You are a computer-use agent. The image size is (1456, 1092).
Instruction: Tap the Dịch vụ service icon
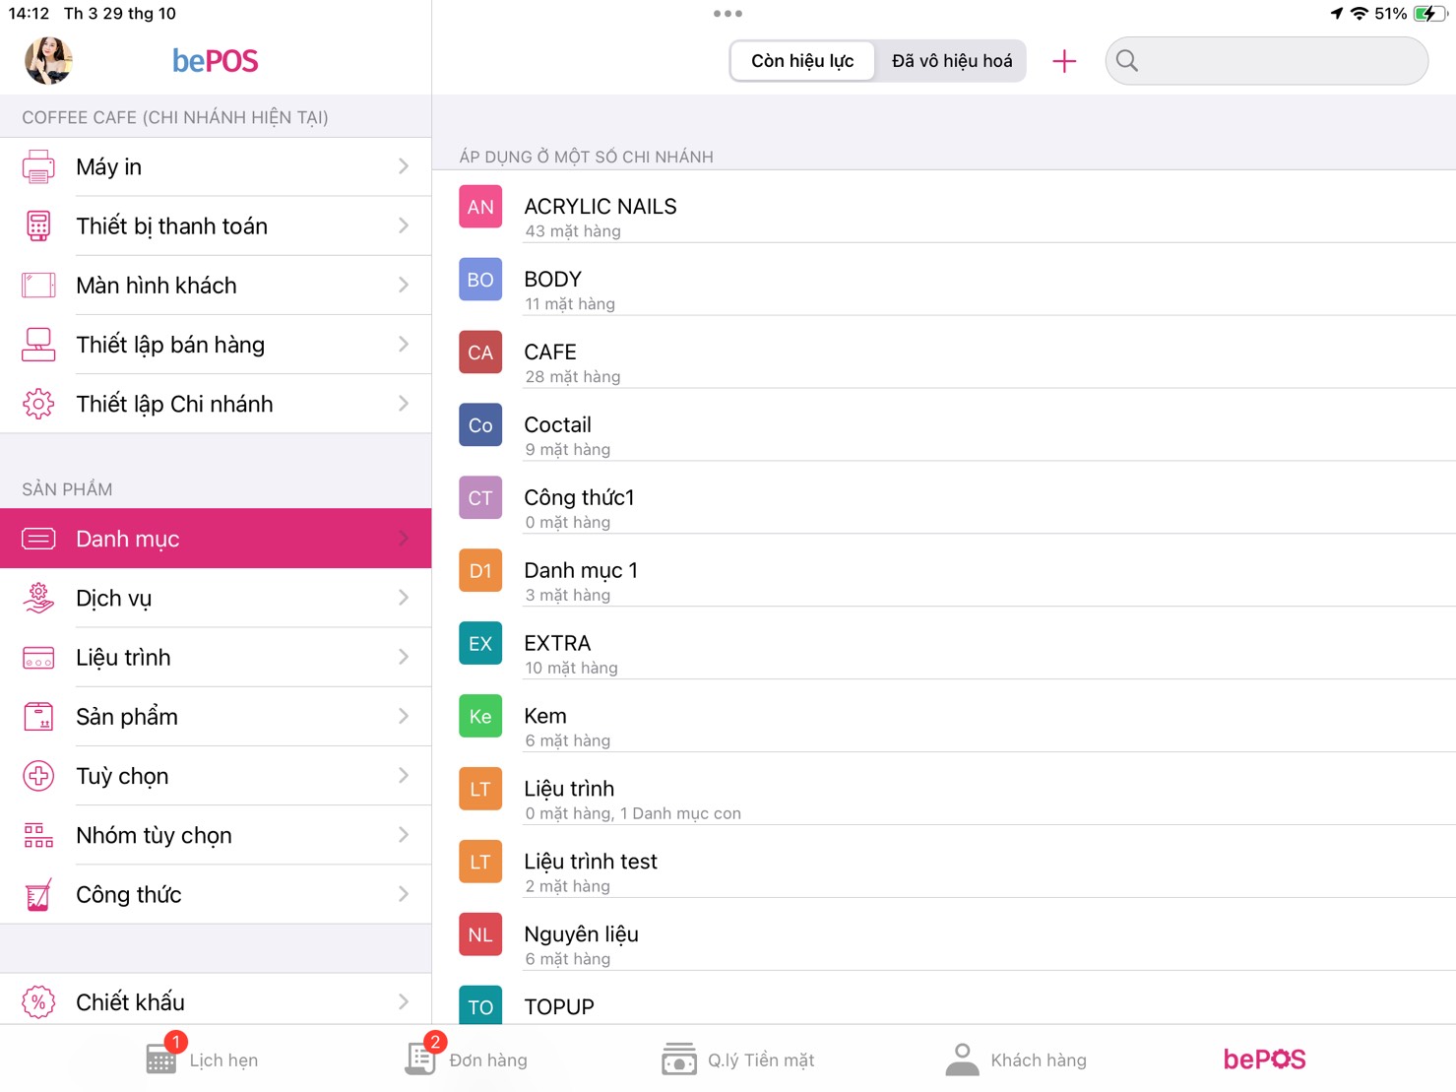coord(38,598)
